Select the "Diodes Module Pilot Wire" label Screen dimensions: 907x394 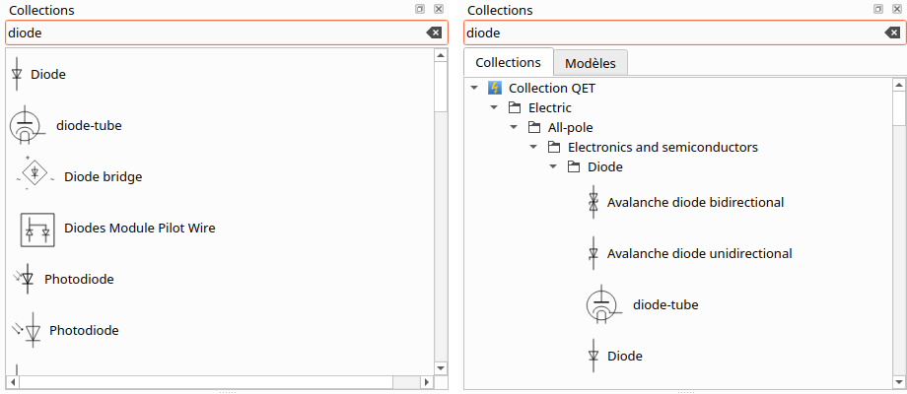coord(139,228)
